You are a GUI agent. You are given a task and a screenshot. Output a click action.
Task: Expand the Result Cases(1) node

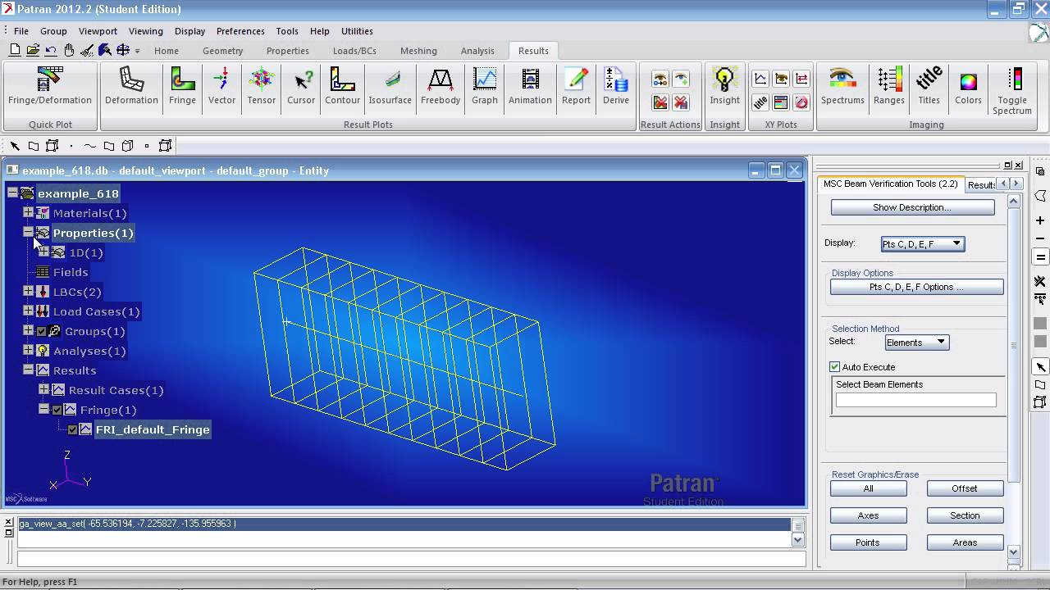(43, 390)
